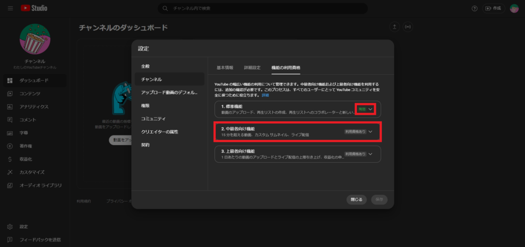Switch to the 基本情報 tab
The width and height of the screenshot is (525, 247).
pyautogui.click(x=225, y=68)
